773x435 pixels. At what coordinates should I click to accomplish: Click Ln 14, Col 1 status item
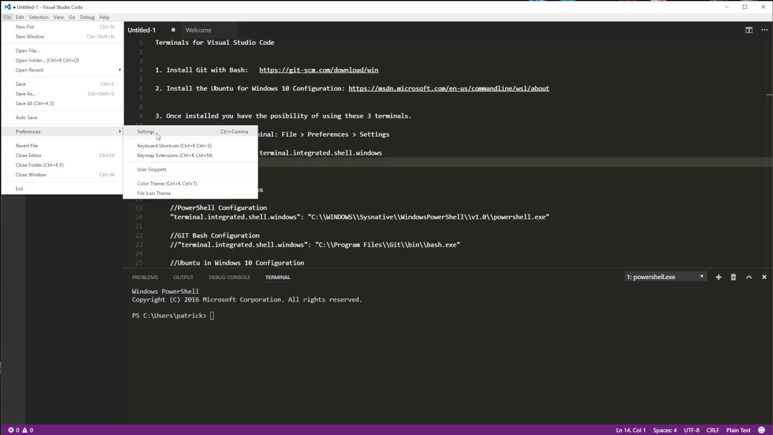click(630, 430)
